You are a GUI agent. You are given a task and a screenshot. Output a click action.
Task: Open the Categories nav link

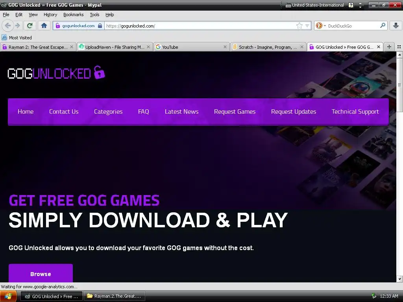[108, 112]
